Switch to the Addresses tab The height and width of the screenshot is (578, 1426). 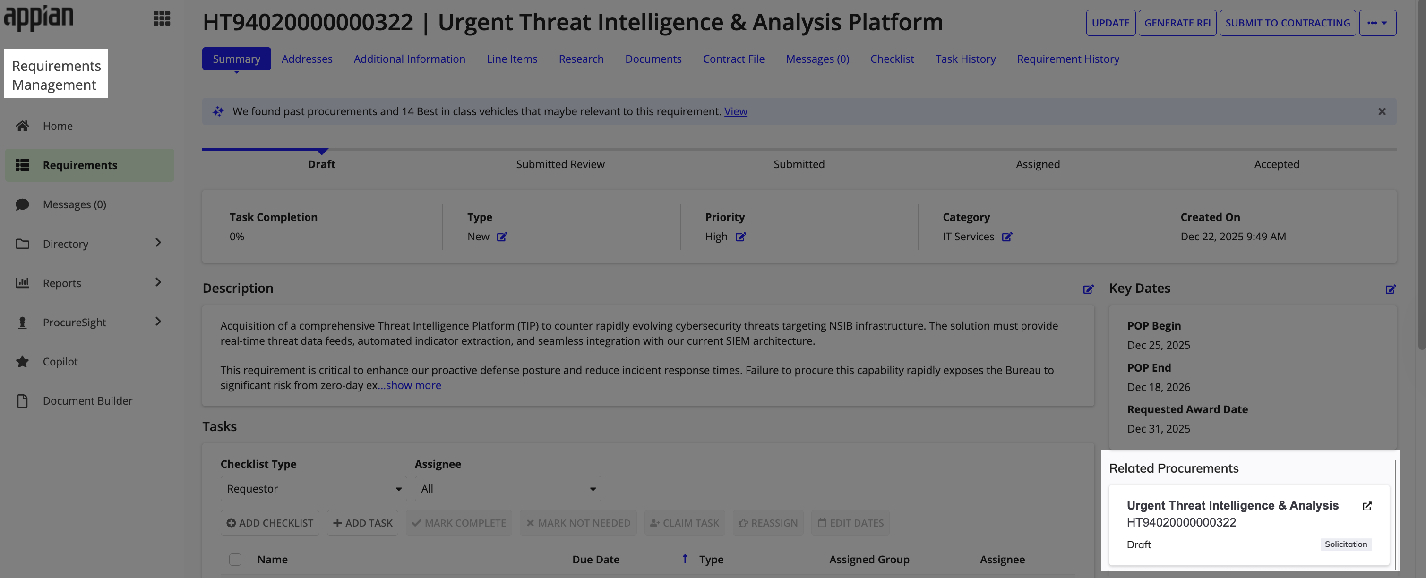[x=307, y=59]
